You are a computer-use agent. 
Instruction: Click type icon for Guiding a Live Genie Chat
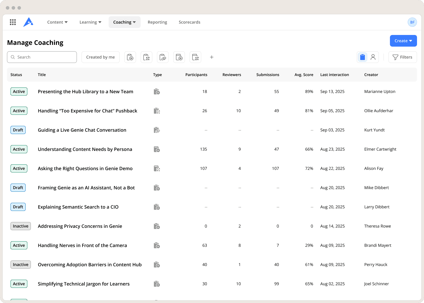click(x=157, y=130)
